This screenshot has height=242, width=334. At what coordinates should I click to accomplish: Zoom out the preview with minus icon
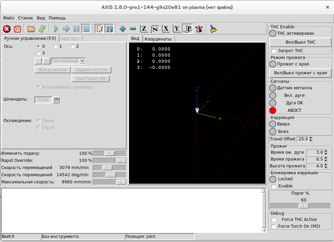(x=133, y=29)
